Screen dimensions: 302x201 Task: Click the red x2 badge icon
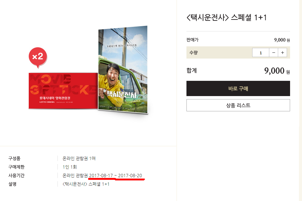pos(38,57)
